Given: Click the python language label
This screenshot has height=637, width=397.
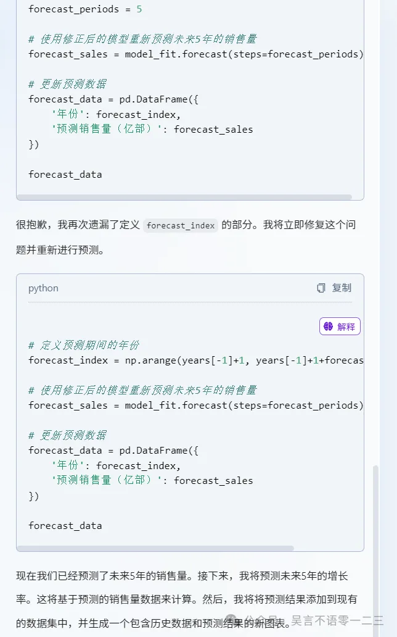Looking at the screenshot, I should [43, 288].
